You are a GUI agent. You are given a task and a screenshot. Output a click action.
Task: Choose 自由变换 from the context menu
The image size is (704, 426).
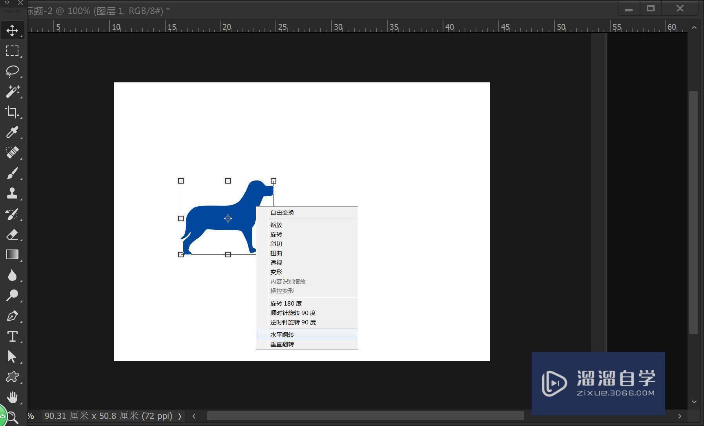click(281, 212)
